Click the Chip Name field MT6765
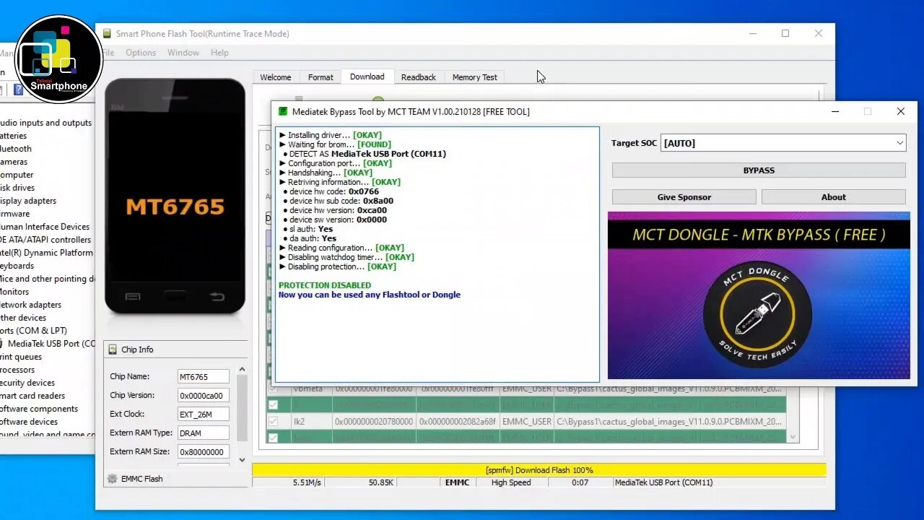Viewport: 924px width, 520px height. [204, 376]
